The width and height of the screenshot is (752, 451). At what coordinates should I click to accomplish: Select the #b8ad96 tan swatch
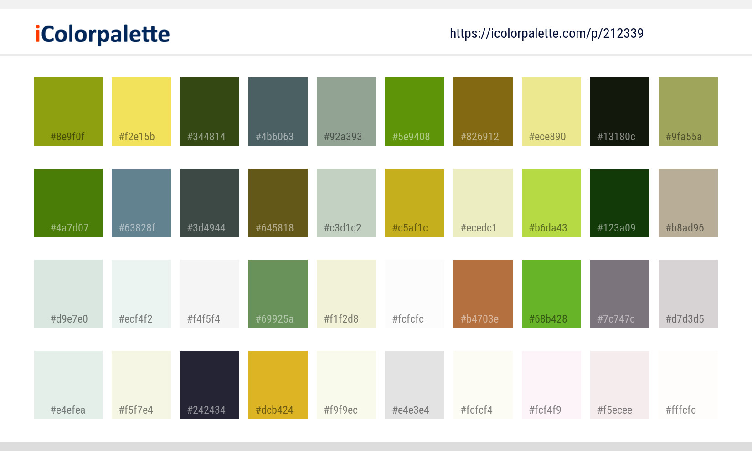click(x=688, y=202)
